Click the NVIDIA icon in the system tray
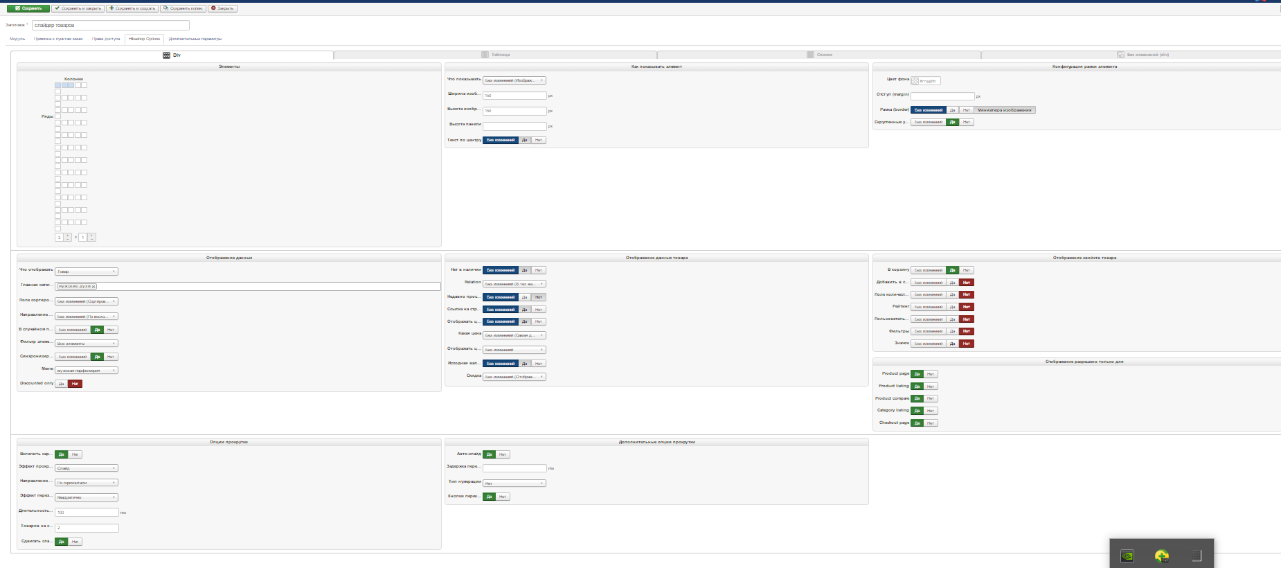The height and width of the screenshot is (568, 1281). [1127, 556]
